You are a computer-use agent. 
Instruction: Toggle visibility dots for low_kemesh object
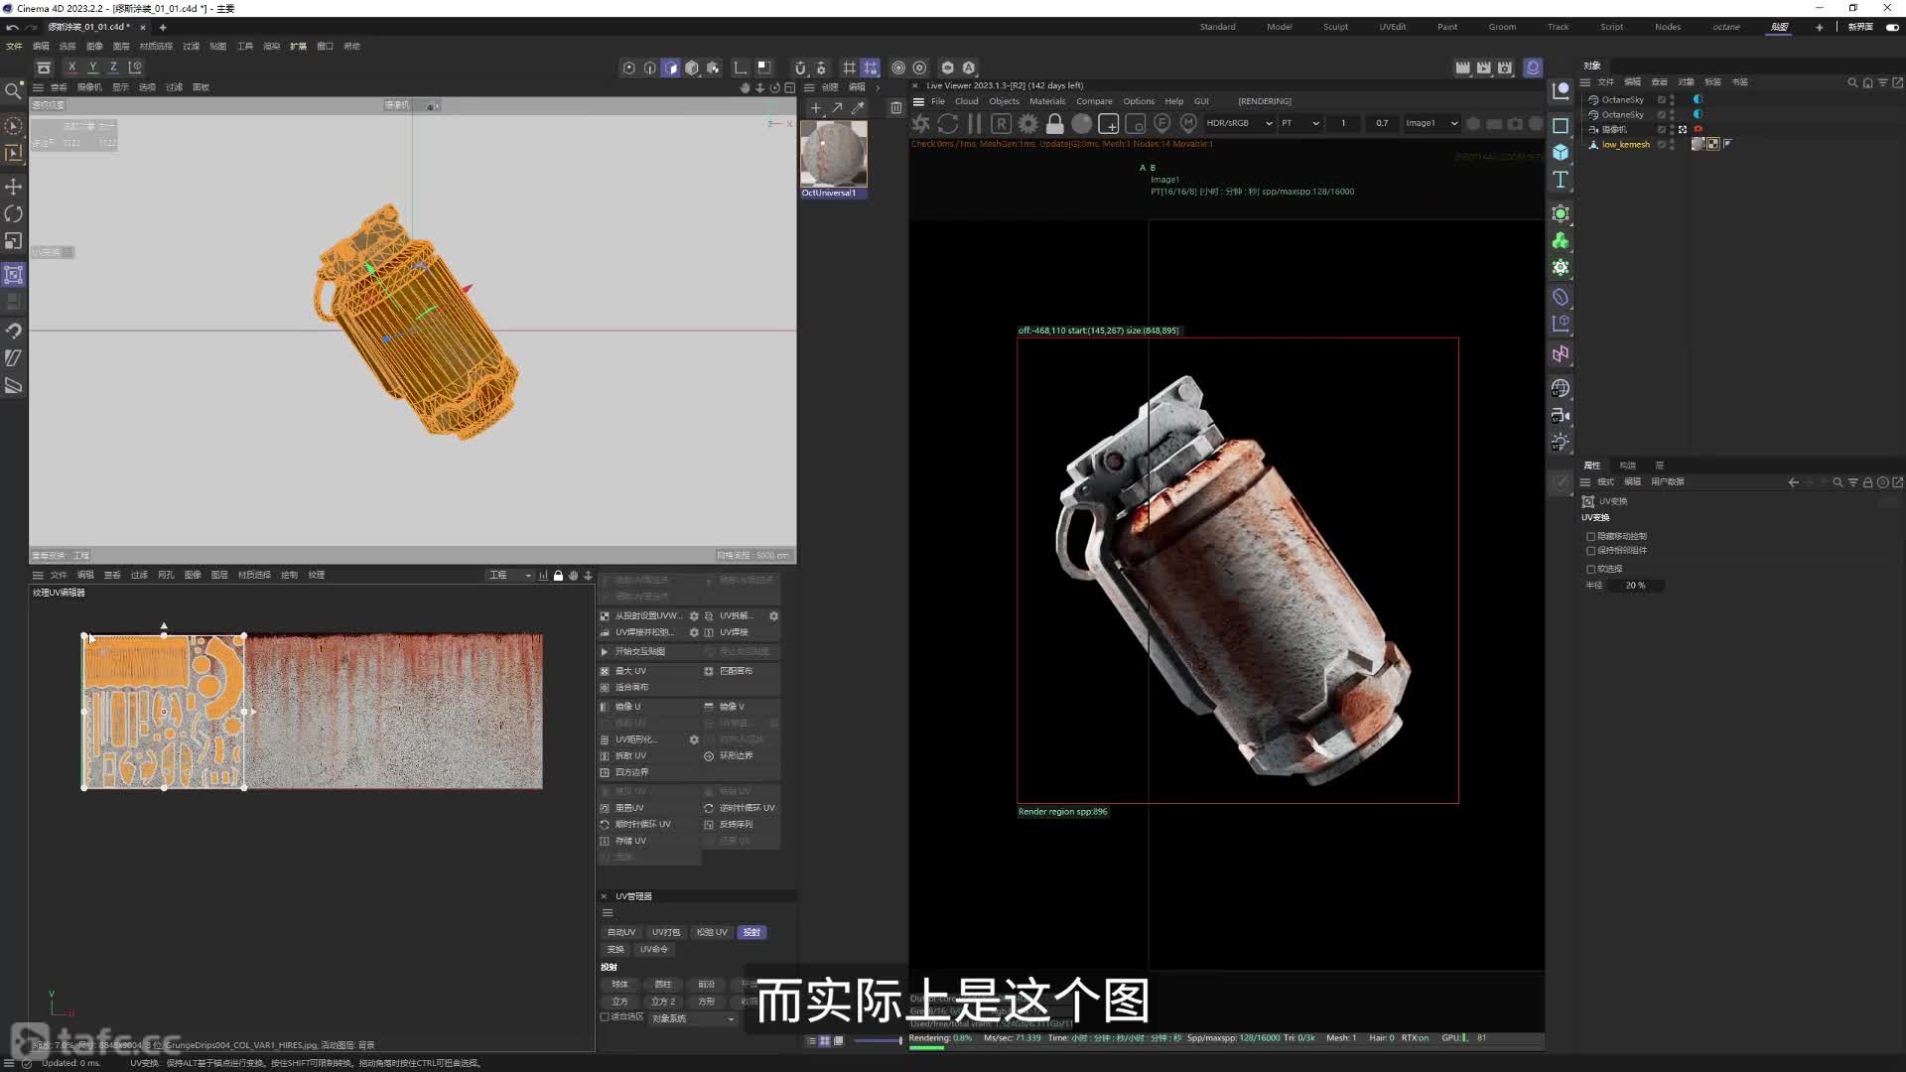1672,145
